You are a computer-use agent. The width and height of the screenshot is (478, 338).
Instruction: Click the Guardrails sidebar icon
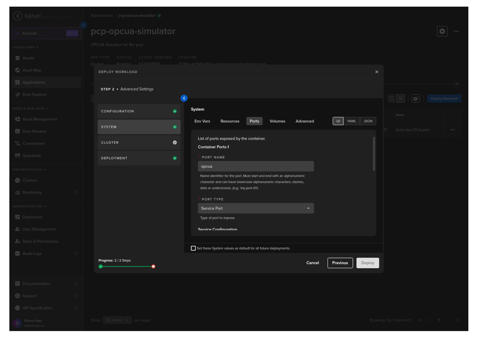(x=18, y=156)
